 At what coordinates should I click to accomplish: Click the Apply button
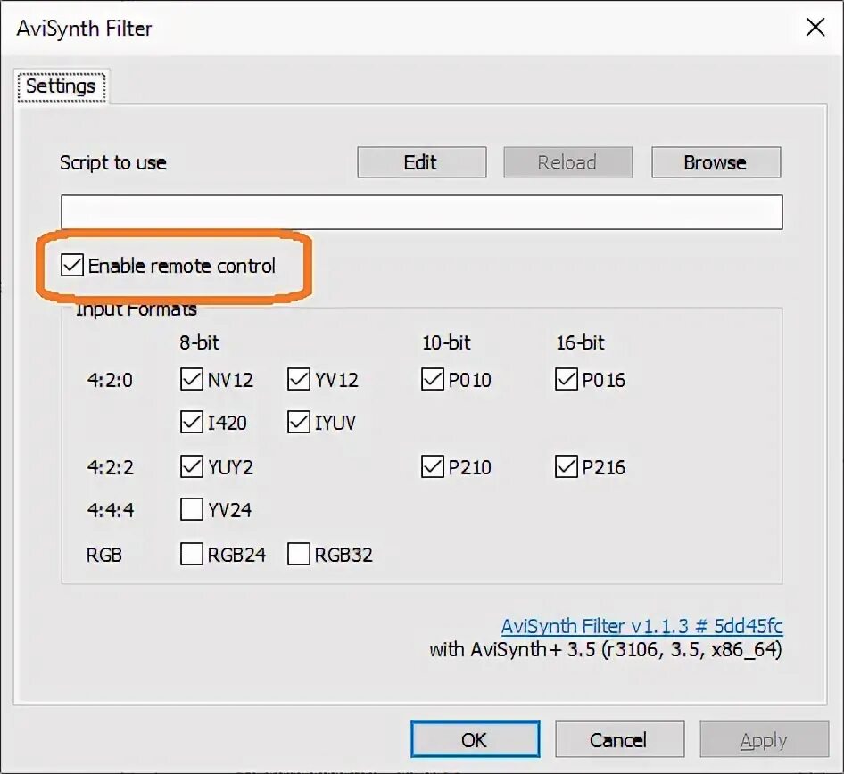764,739
